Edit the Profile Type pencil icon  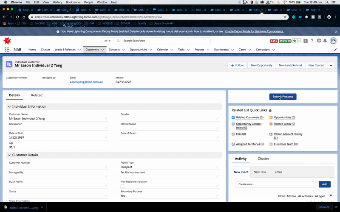(218, 167)
